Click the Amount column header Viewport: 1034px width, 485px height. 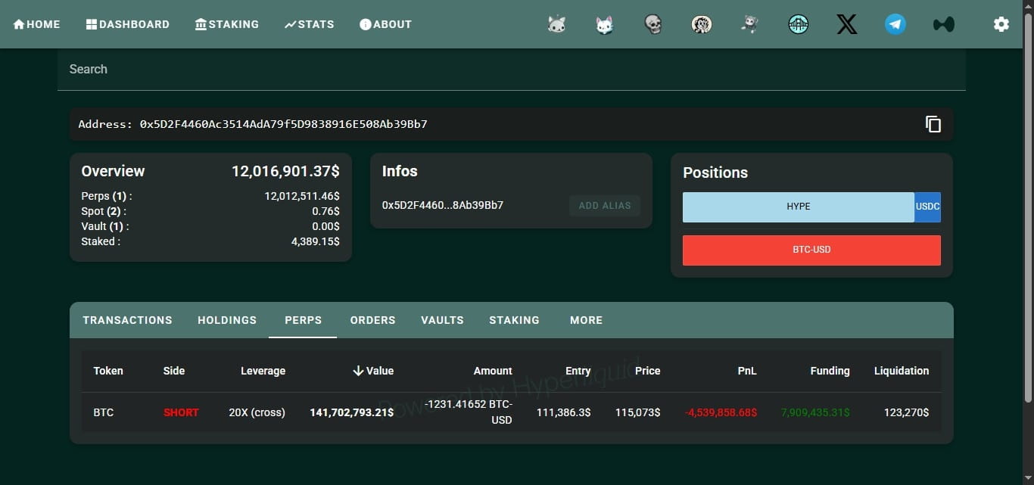[493, 371]
